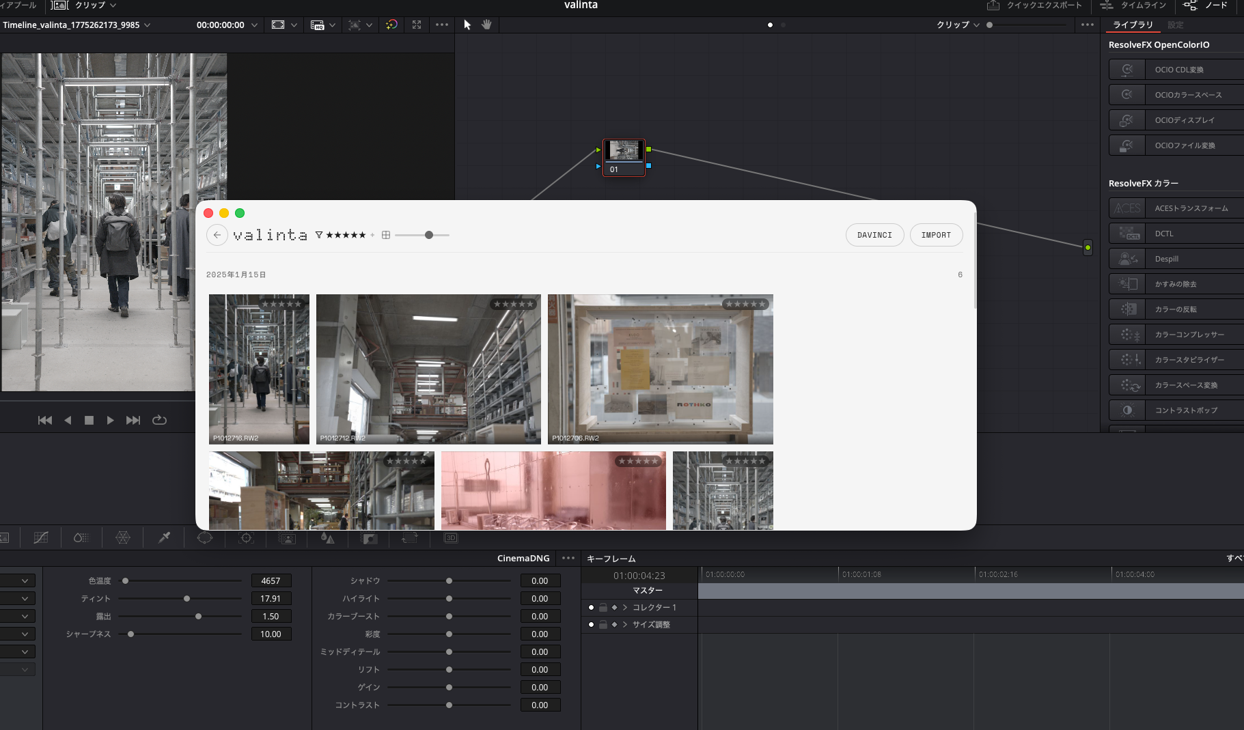
Task: Click the enhancement wand icon in viewer toolbar
Action: 391,25
